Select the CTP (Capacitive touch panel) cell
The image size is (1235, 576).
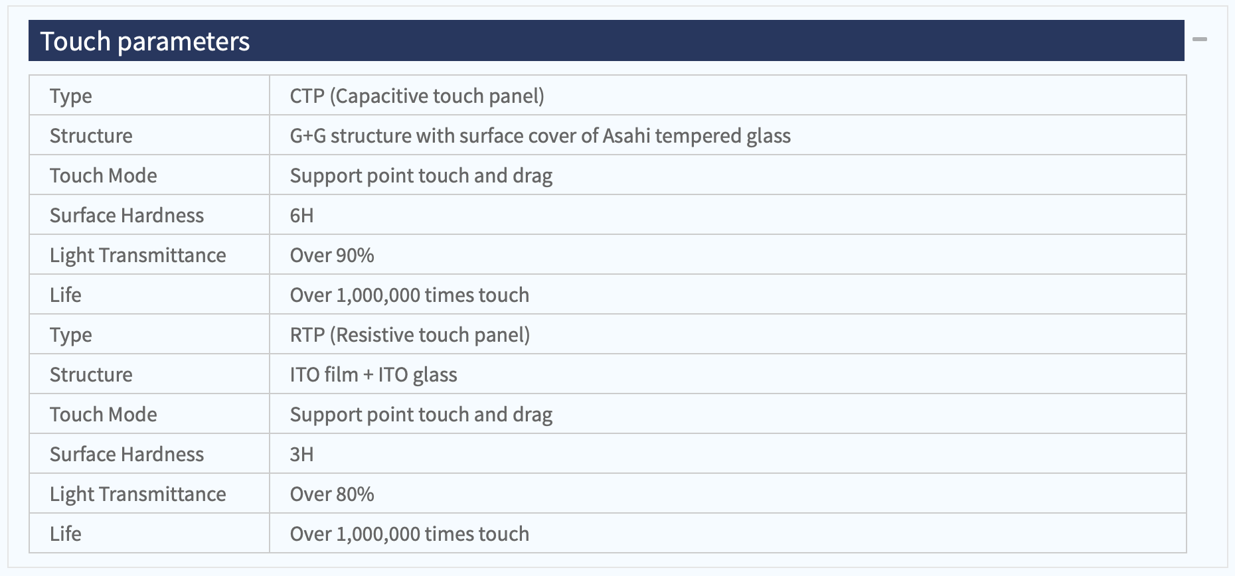click(728, 95)
